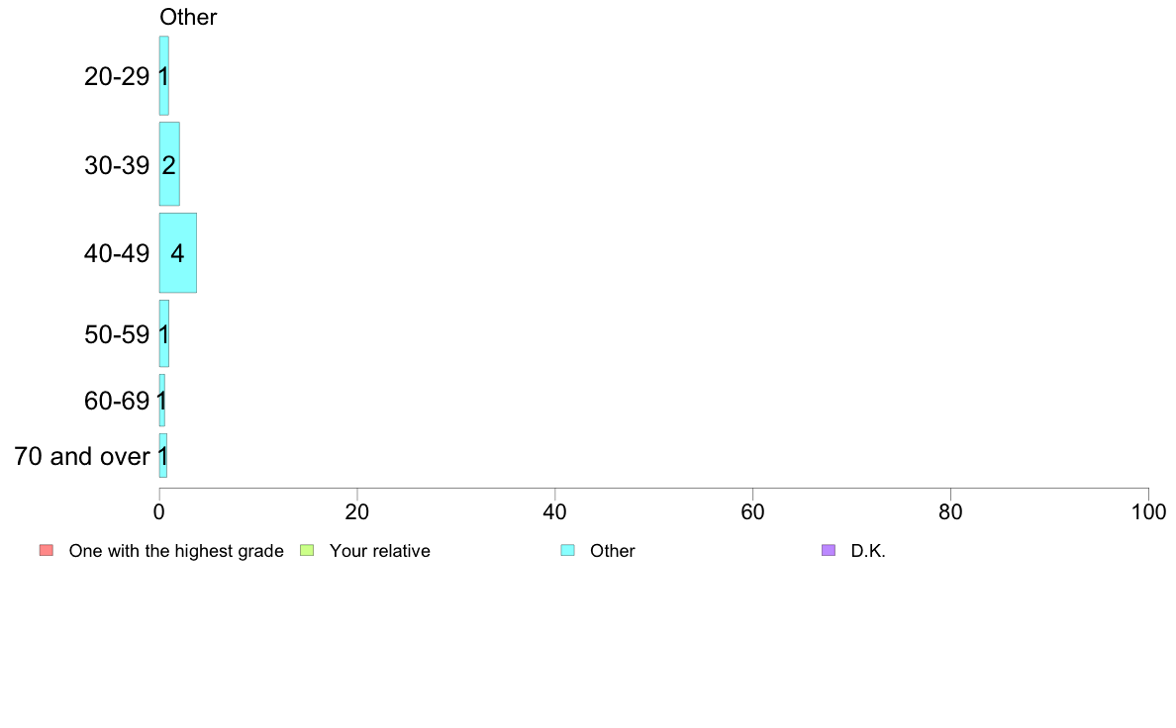This screenshot has height=728, width=1176.
Task: Select the 20-29 age group bar
Action: coord(164,76)
